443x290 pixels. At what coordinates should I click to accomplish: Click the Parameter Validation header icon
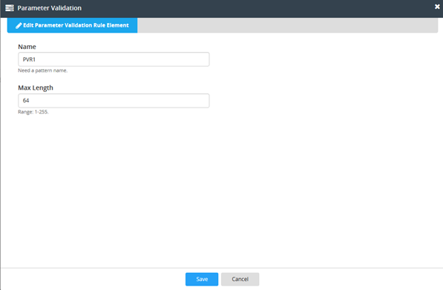coord(10,8)
